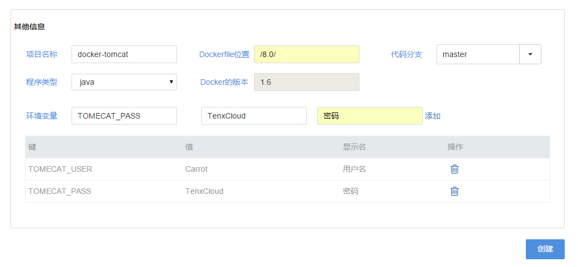Select the 密码 table display name cell
This screenshot has width=578, height=267.
point(350,191)
